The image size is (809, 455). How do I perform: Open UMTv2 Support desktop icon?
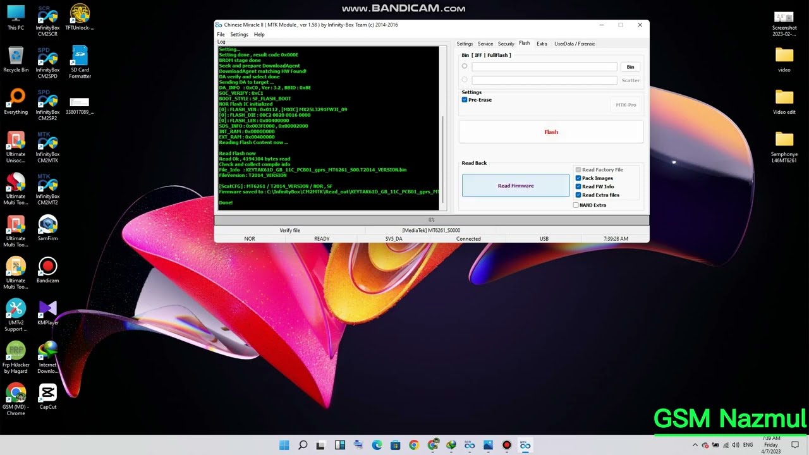16,316
